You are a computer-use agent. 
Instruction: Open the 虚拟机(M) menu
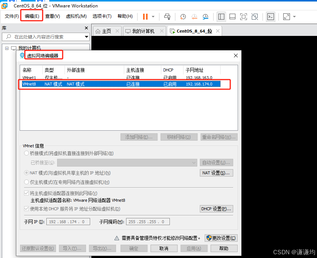tap(76, 16)
